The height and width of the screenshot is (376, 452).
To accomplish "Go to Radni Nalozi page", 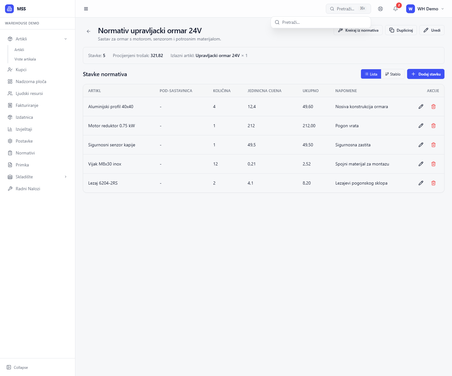I will tap(28, 189).
